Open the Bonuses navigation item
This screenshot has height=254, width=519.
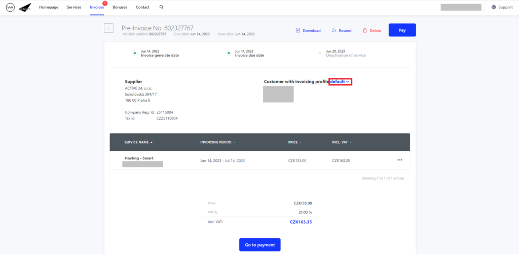120,8
